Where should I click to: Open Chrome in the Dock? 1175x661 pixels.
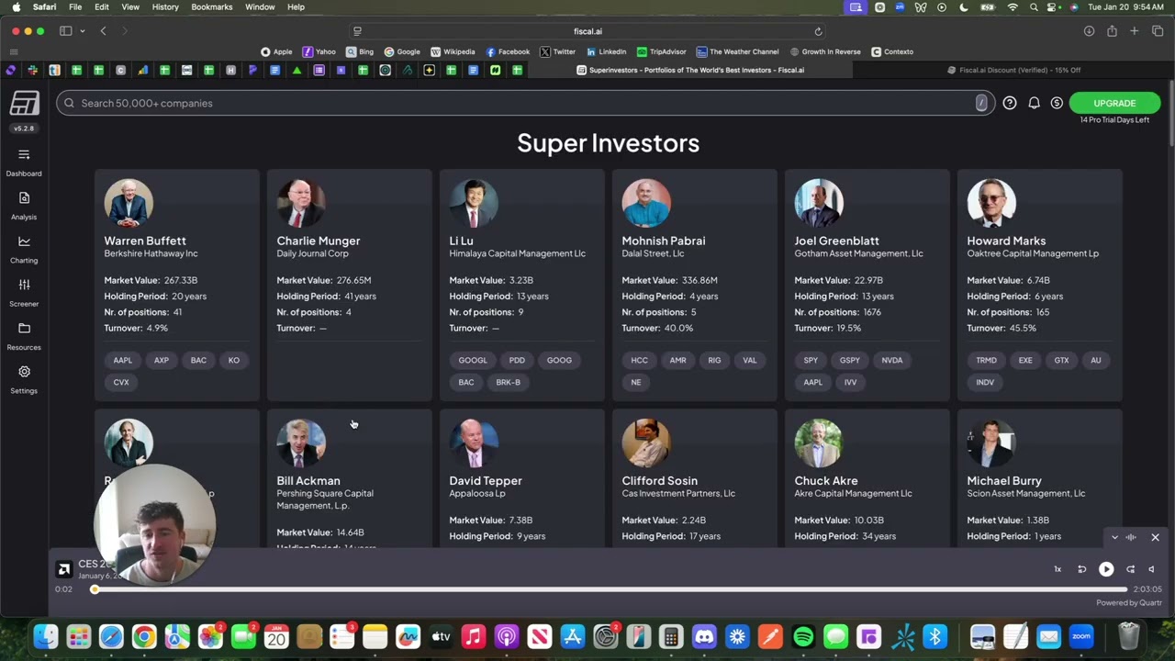tap(144, 636)
